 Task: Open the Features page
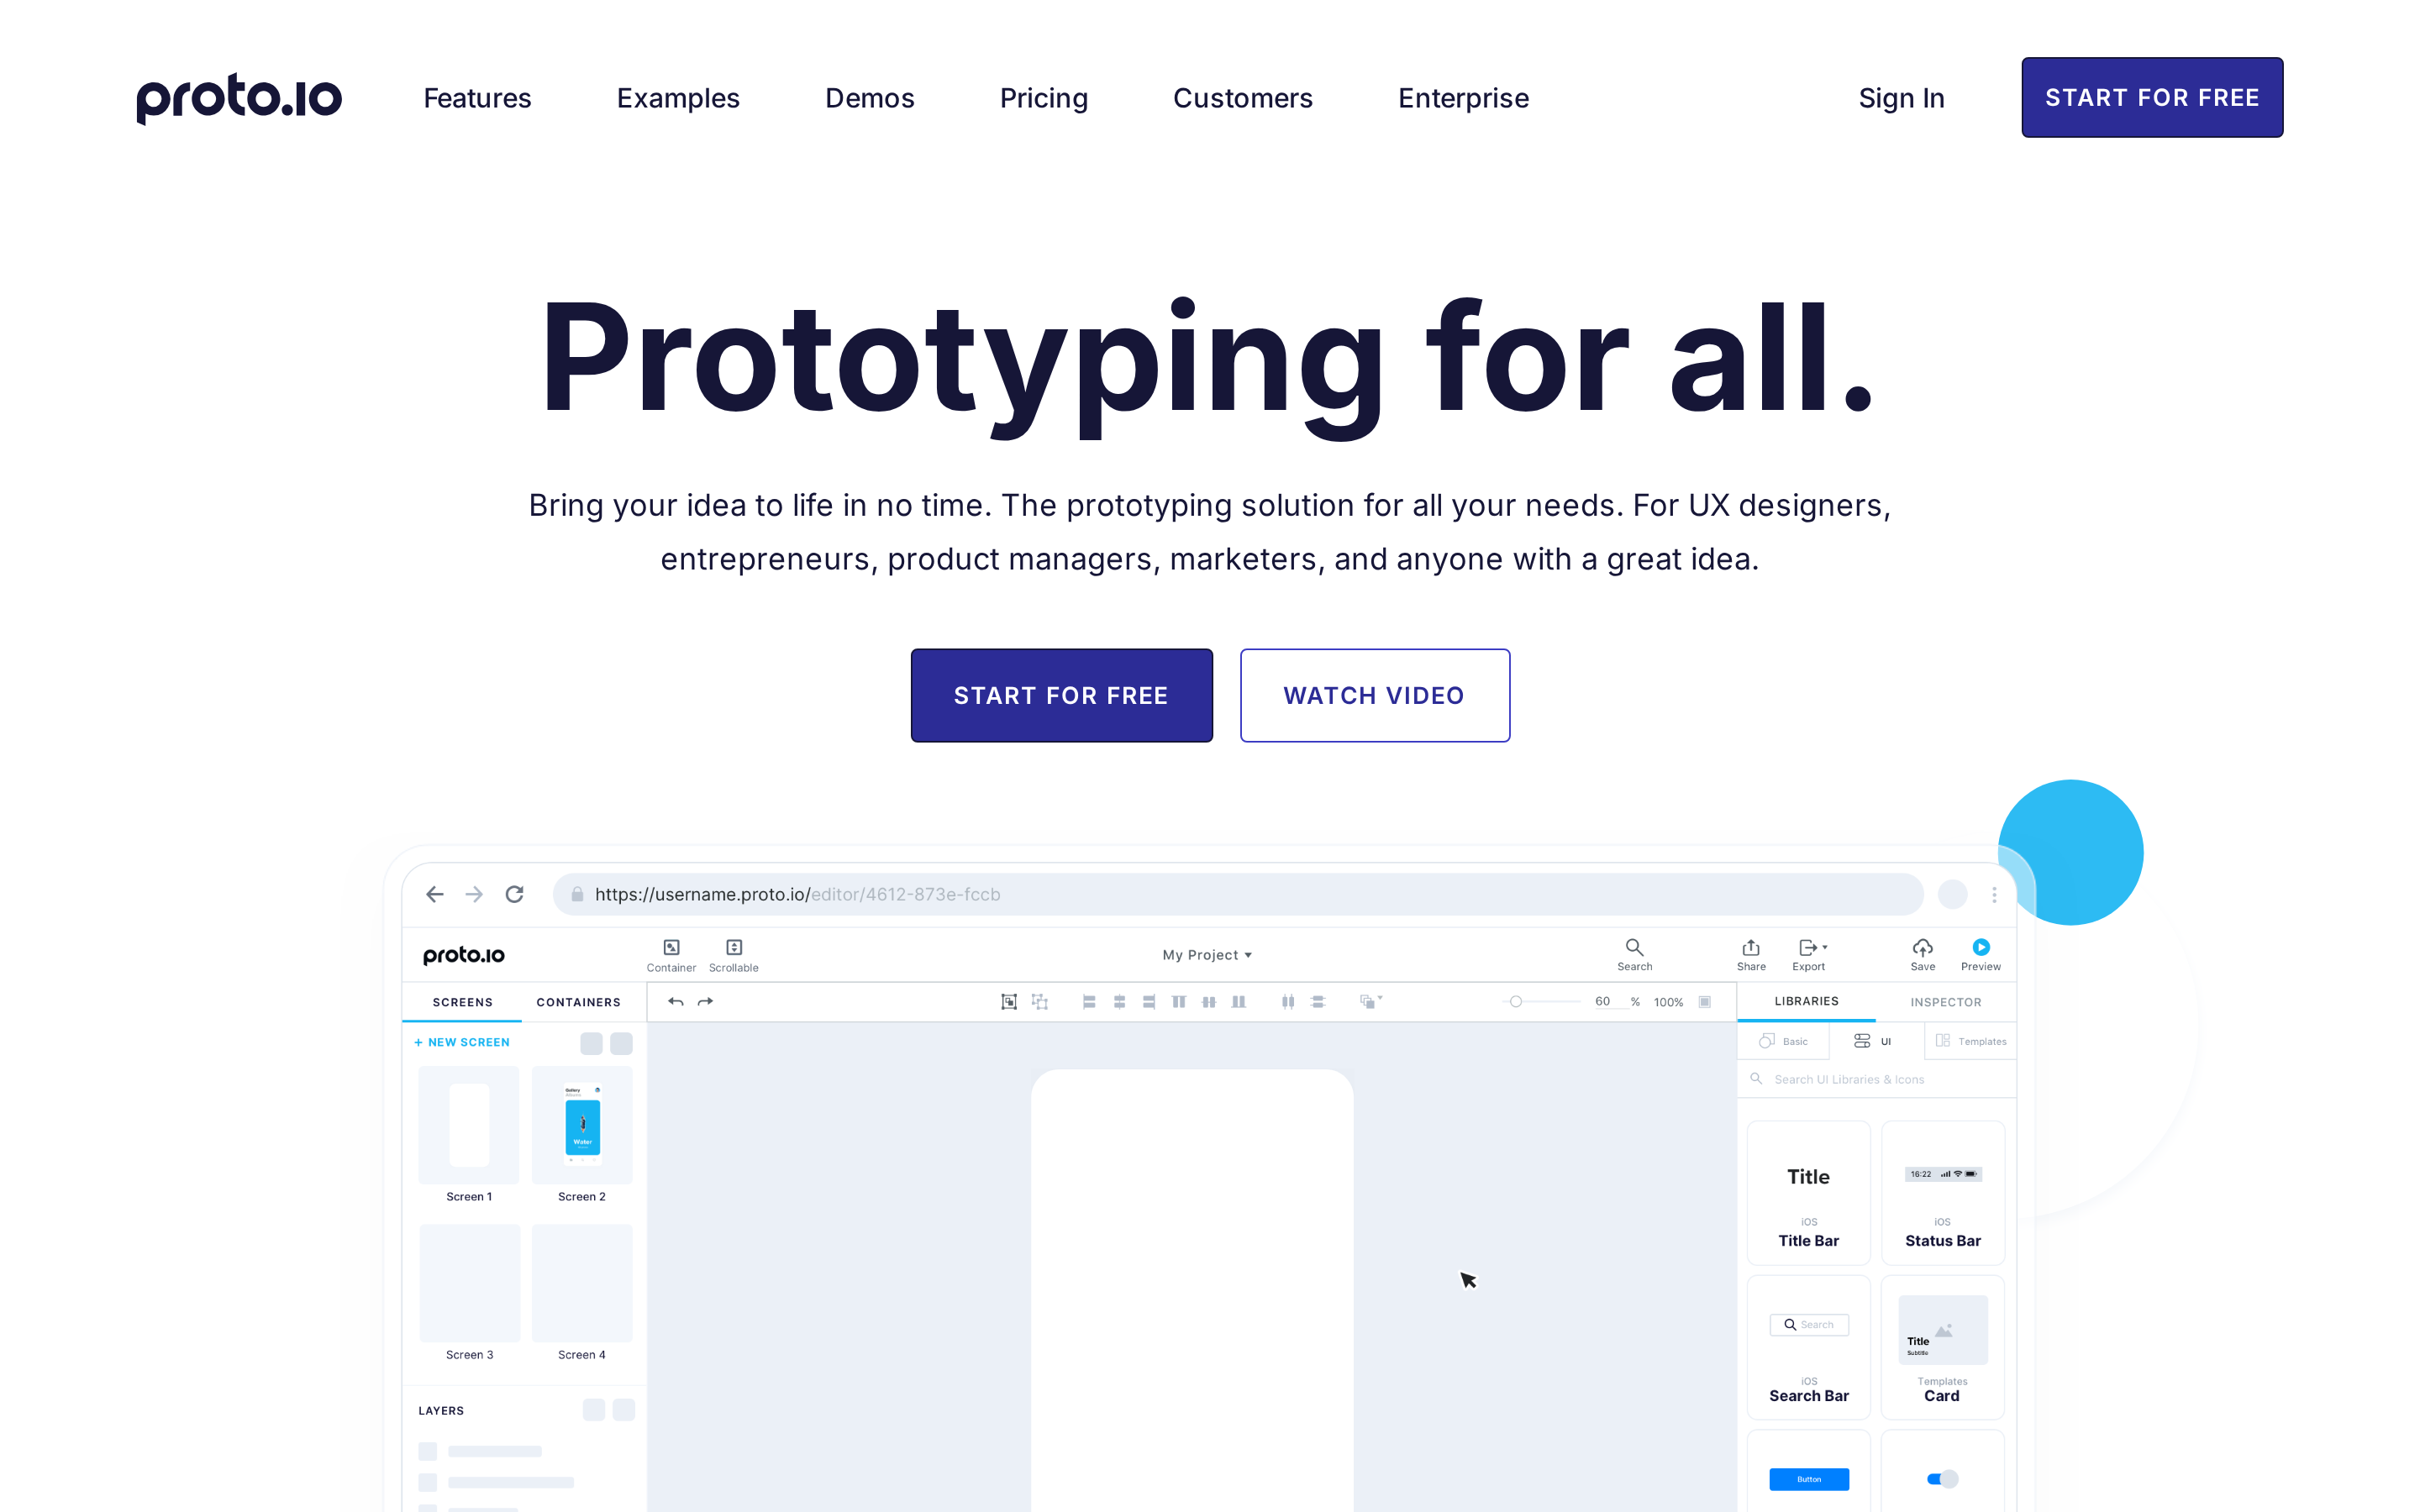(x=477, y=98)
